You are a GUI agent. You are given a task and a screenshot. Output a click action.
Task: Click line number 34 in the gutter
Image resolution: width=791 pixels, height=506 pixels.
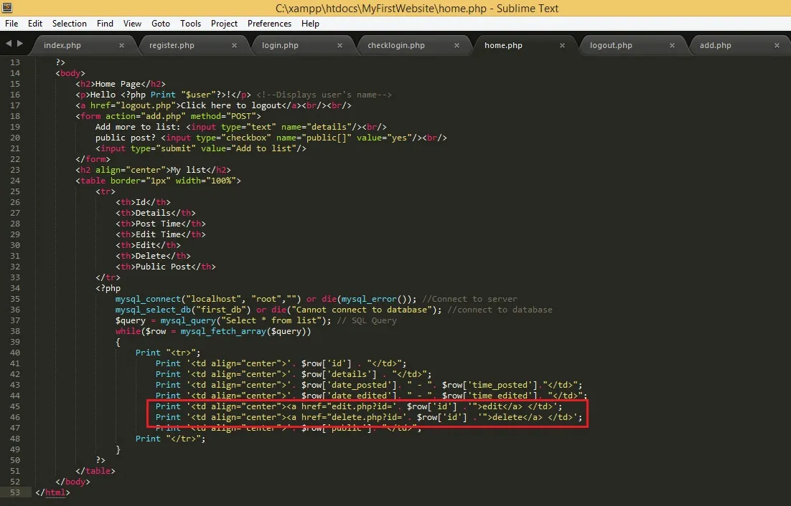[15, 289]
